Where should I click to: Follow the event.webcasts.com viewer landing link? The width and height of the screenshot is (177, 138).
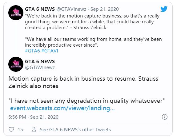pos(62,108)
